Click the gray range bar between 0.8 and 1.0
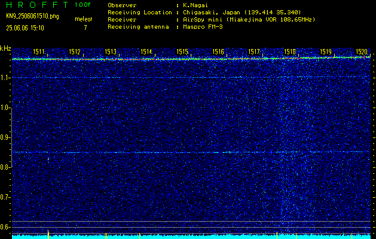 tap(11, 138)
